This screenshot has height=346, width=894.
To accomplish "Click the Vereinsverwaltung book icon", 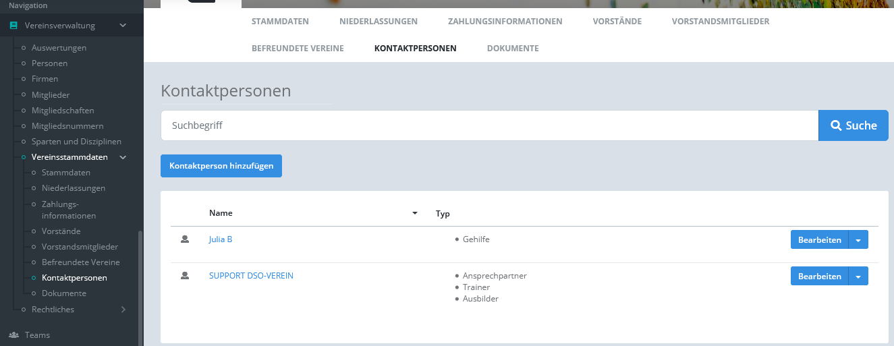I will 13,26.
